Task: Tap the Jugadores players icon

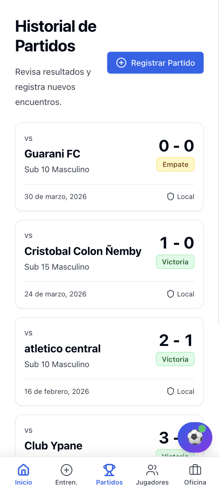Action: click(152, 469)
